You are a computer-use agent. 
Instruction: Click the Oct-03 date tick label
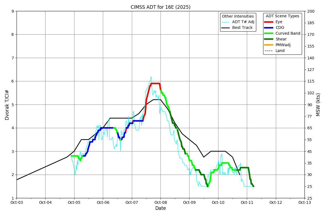click(x=17, y=202)
